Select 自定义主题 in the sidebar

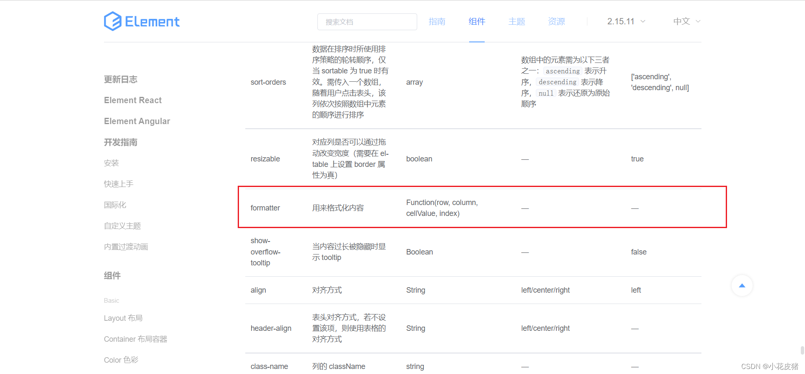(122, 226)
